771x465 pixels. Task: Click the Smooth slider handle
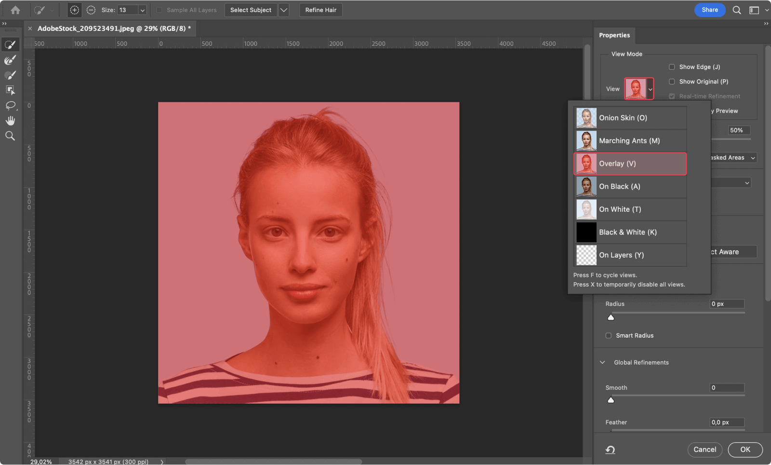pyautogui.click(x=611, y=400)
